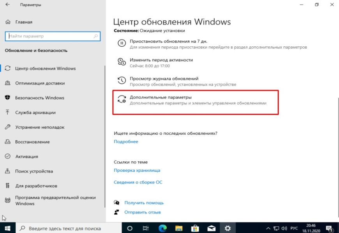Open File Explorer from taskbar

(179, 228)
